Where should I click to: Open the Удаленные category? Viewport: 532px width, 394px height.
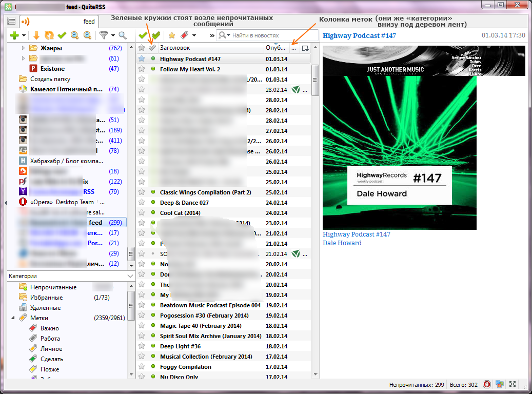(46, 307)
